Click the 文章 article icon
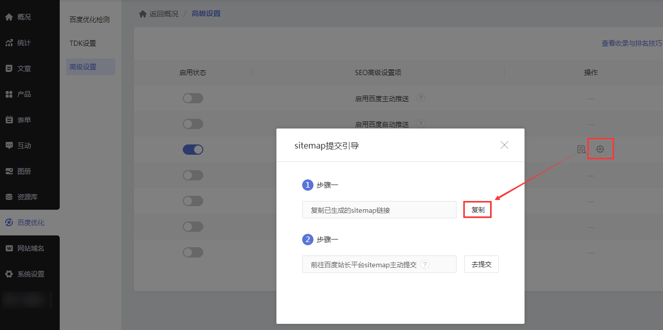 tap(9, 68)
